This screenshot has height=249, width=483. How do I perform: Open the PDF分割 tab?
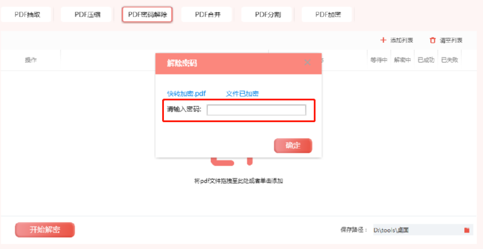268,15
